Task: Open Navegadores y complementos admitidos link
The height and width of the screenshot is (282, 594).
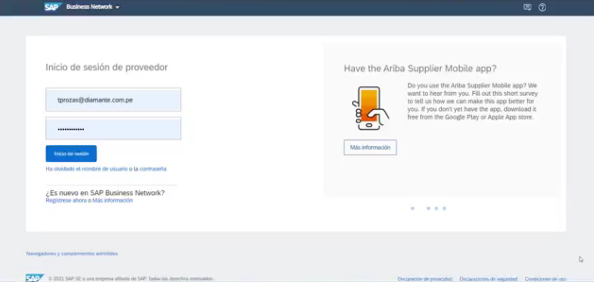Action: pyautogui.click(x=72, y=254)
